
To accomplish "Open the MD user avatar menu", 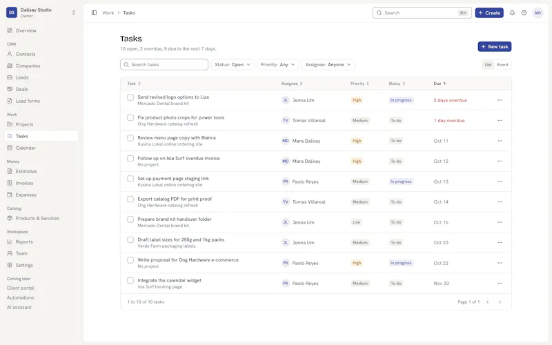I will coord(538,12).
